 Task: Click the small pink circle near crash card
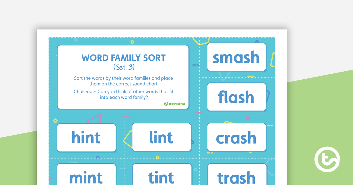(247, 118)
